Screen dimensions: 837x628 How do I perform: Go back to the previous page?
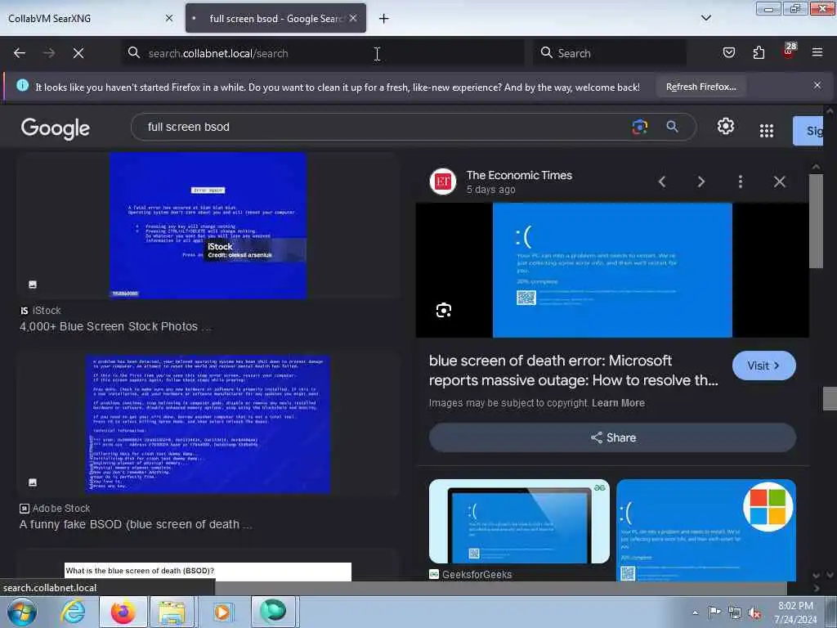20,53
